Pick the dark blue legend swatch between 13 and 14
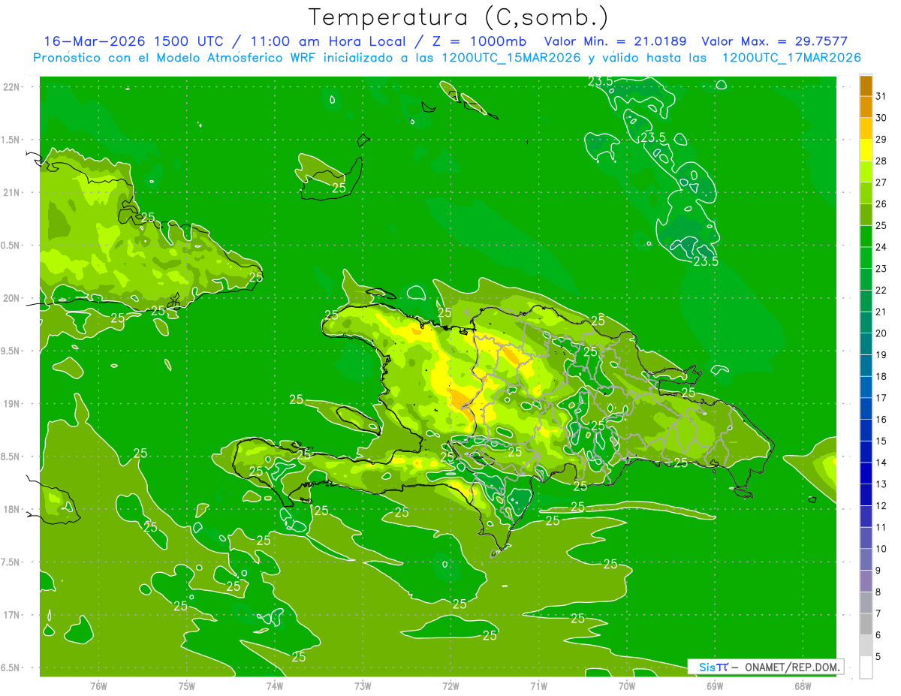The width and height of the screenshot is (901, 696). click(866, 473)
